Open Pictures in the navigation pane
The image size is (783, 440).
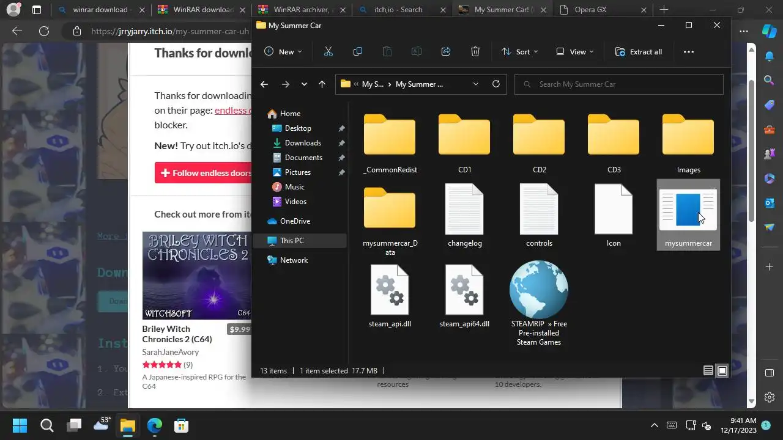pyautogui.click(x=298, y=172)
